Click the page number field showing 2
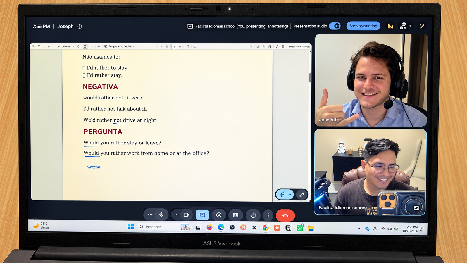Image resolution: width=467 pixels, height=263 pixels. coord(174,46)
